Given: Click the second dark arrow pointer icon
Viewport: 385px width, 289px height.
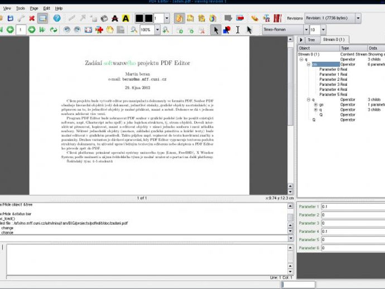Looking at the screenshot, I should (x=249, y=30).
